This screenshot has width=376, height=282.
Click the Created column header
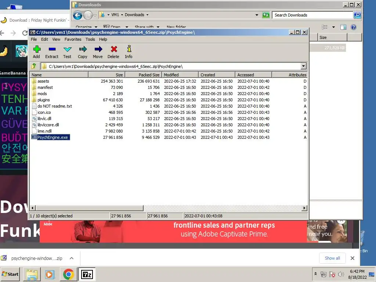pos(217,75)
